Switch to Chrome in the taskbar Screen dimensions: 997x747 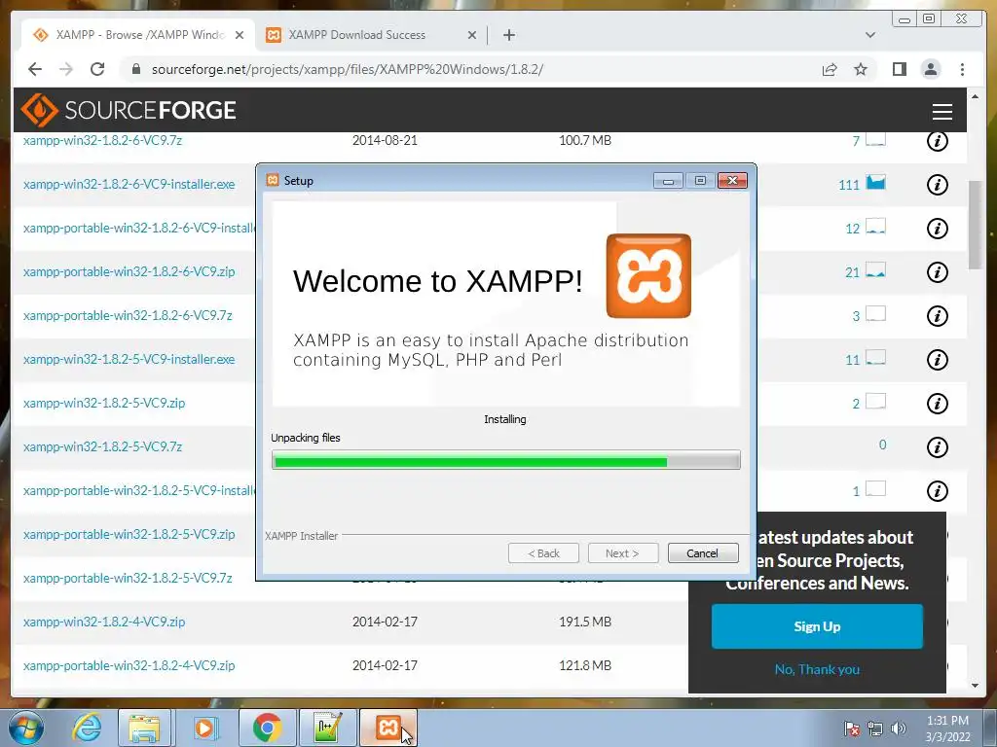point(267,728)
